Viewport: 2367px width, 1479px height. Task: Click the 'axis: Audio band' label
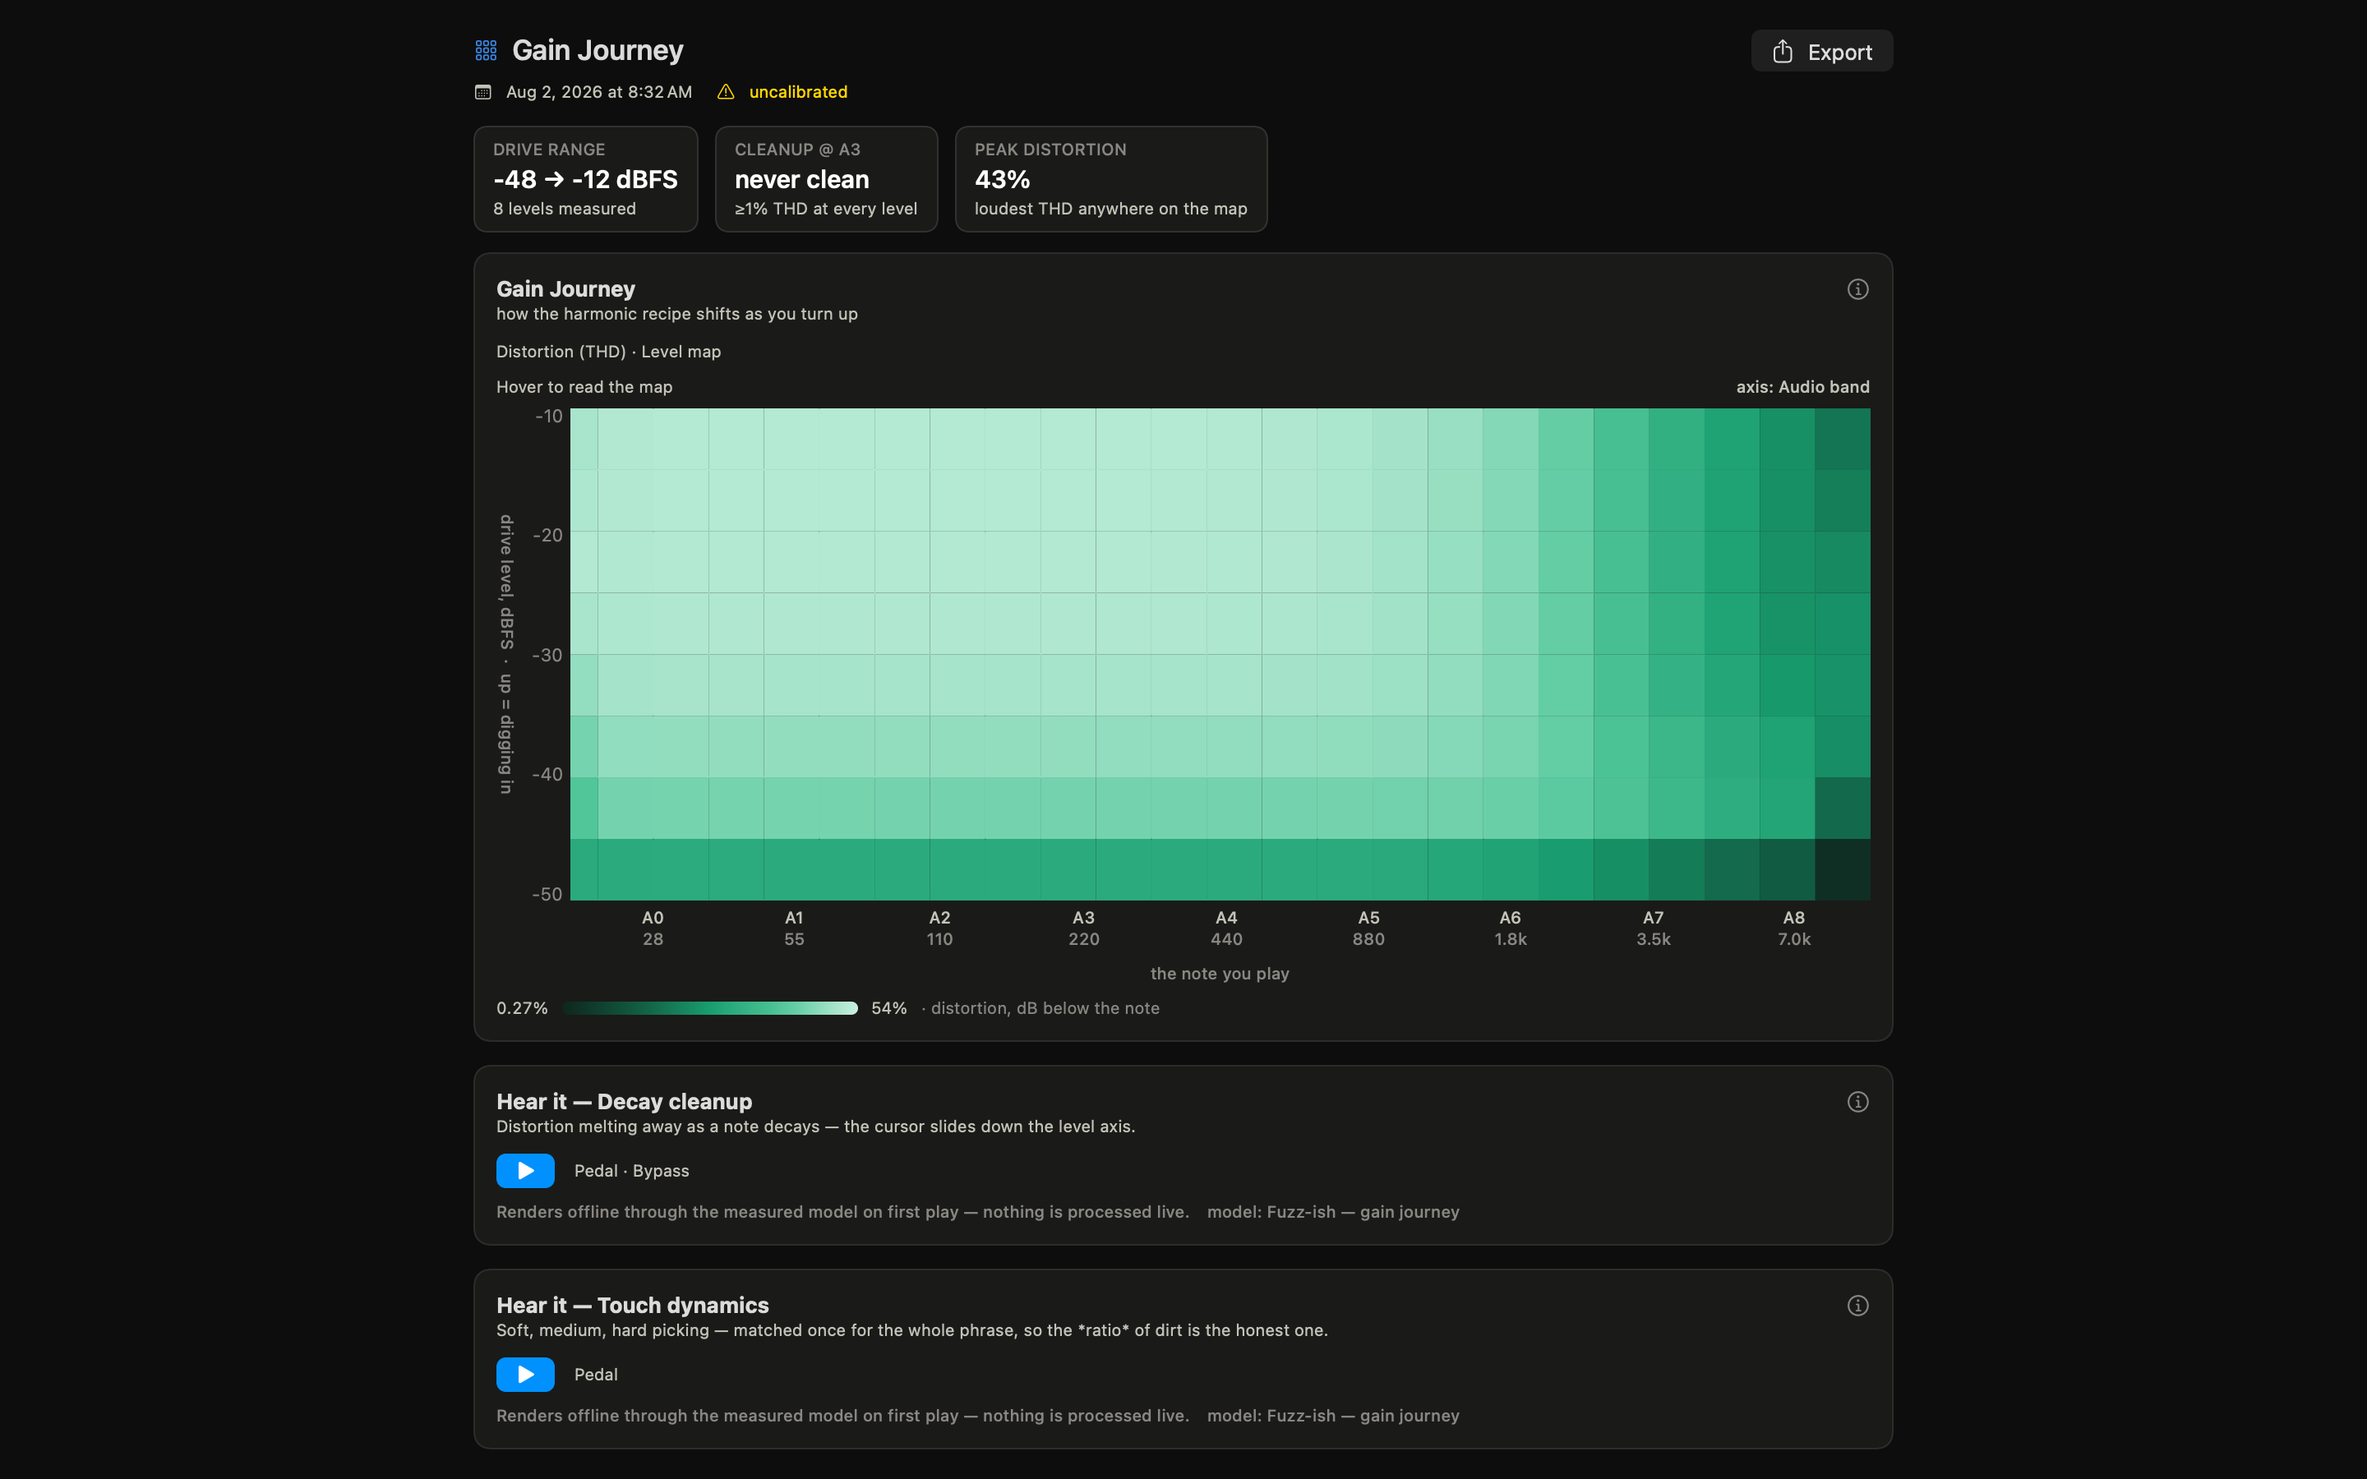click(x=1802, y=387)
